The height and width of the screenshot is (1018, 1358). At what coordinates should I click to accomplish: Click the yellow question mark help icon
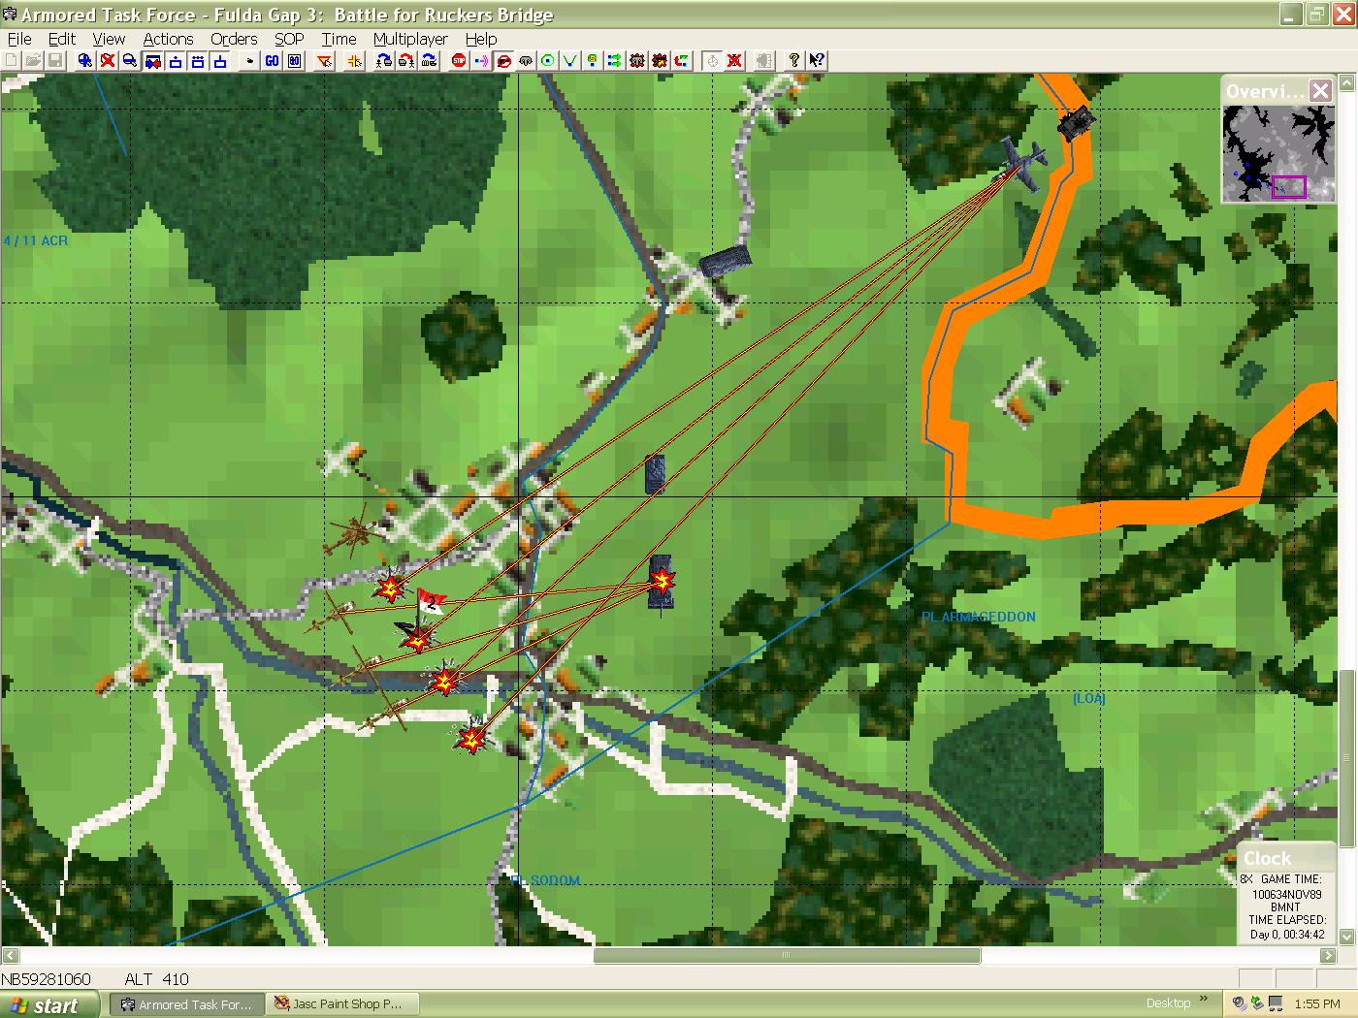794,61
